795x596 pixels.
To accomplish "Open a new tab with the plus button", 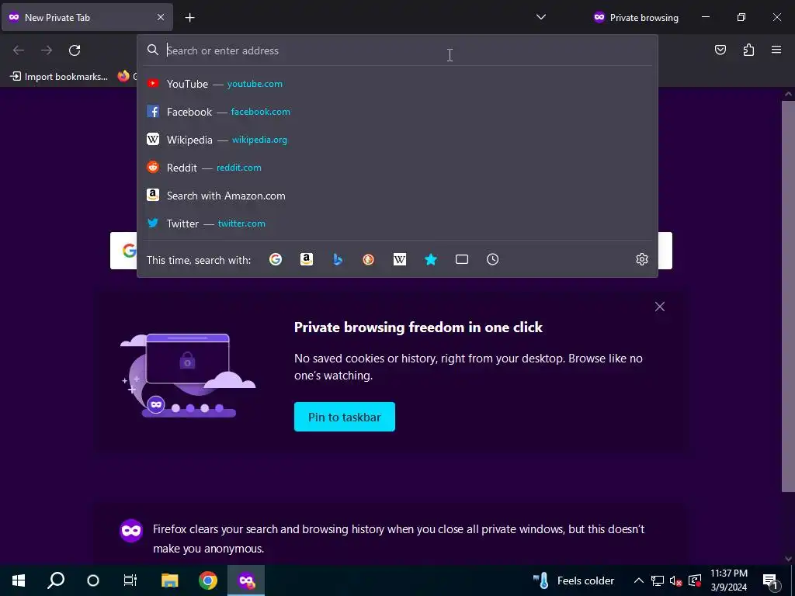I will [189, 18].
